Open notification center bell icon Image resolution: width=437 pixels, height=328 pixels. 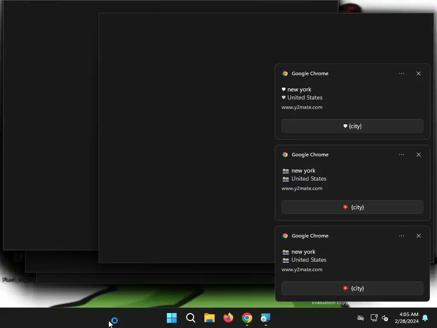click(x=425, y=318)
